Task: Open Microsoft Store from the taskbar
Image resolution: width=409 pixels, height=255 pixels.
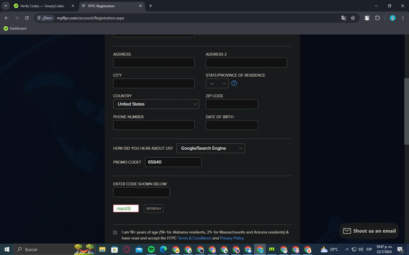Action: coord(115,249)
